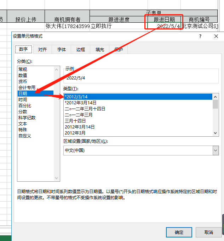Viewport: 224px width, 241px height.
Task: Select the 时间 category
Action: click(x=35, y=99)
